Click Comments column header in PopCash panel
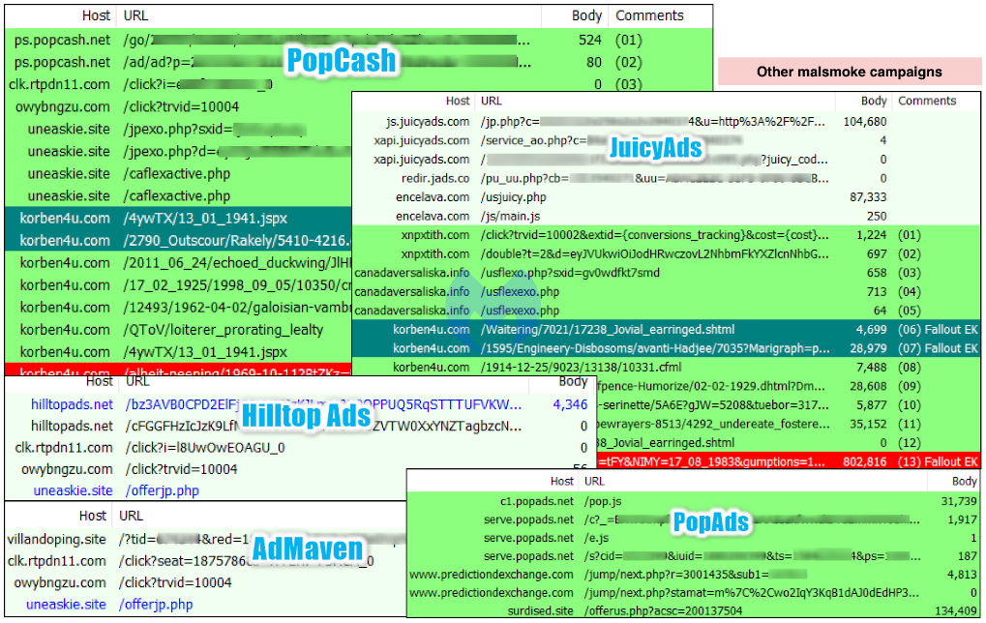 point(649,15)
